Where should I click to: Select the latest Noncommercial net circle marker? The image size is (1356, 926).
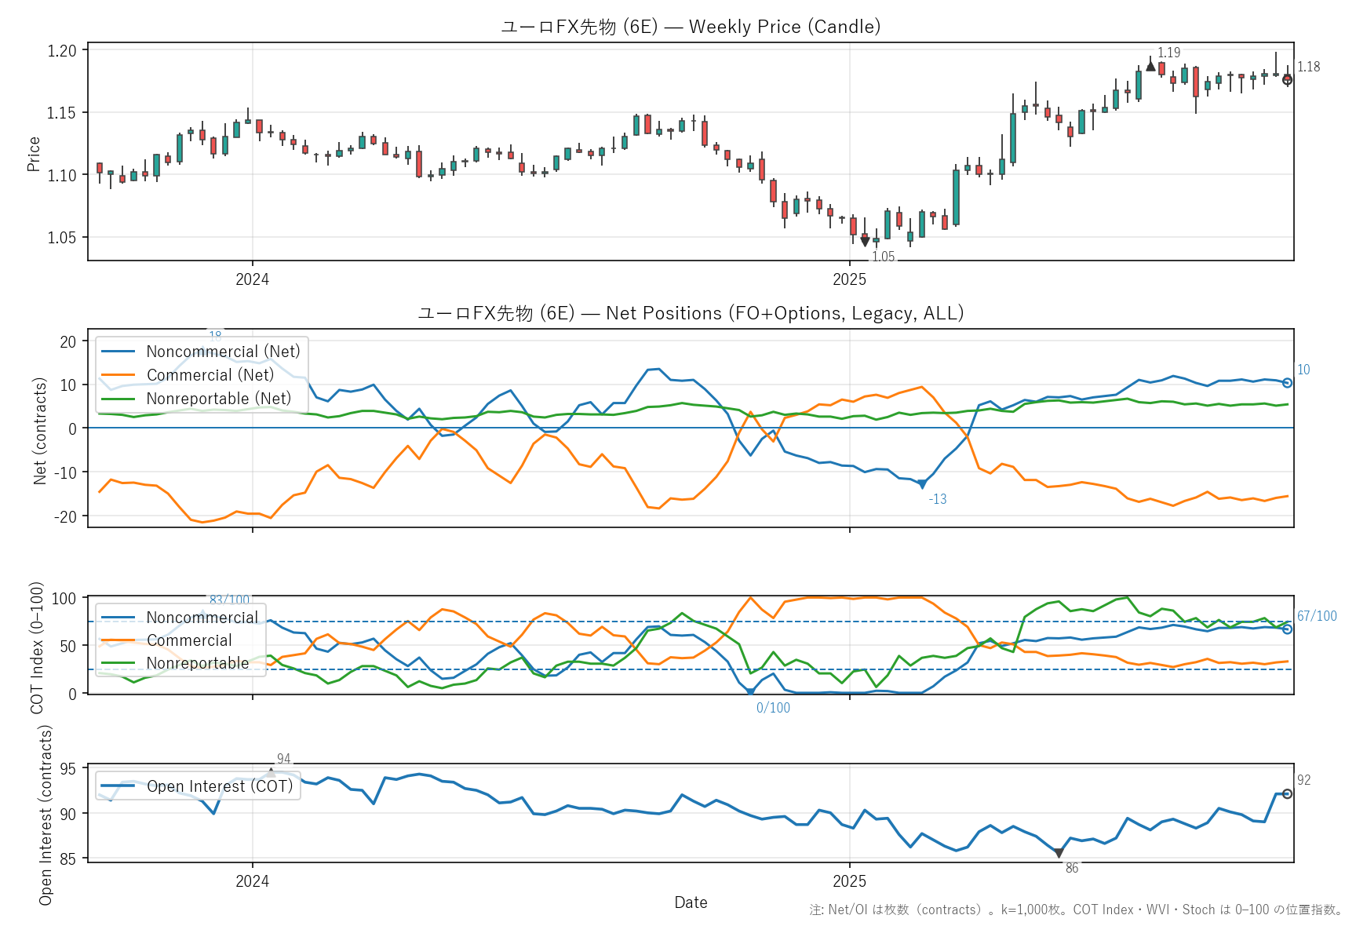(x=1287, y=383)
